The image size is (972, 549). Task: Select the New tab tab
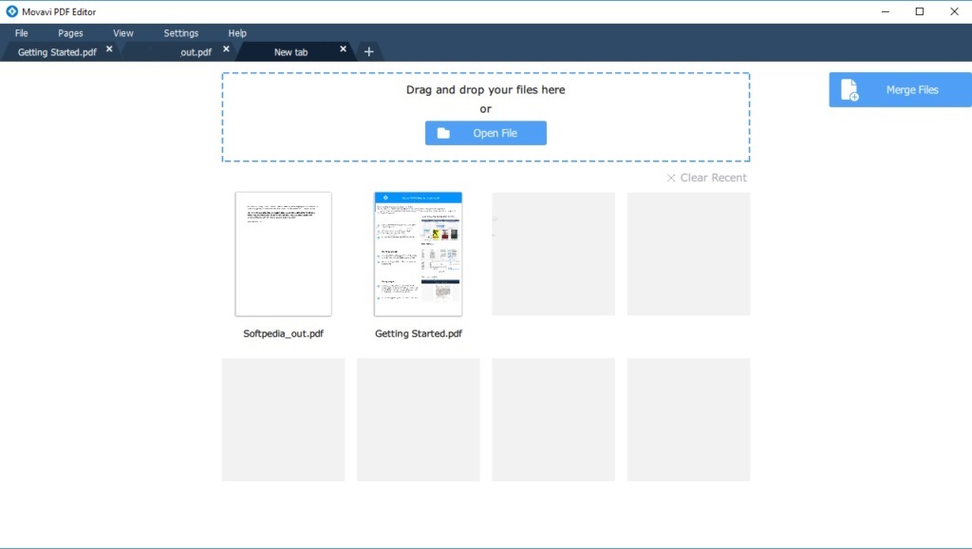pyautogui.click(x=291, y=52)
